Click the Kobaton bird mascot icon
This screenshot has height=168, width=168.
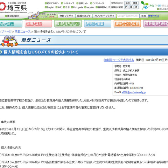pyautogui.click(x=34, y=15)
